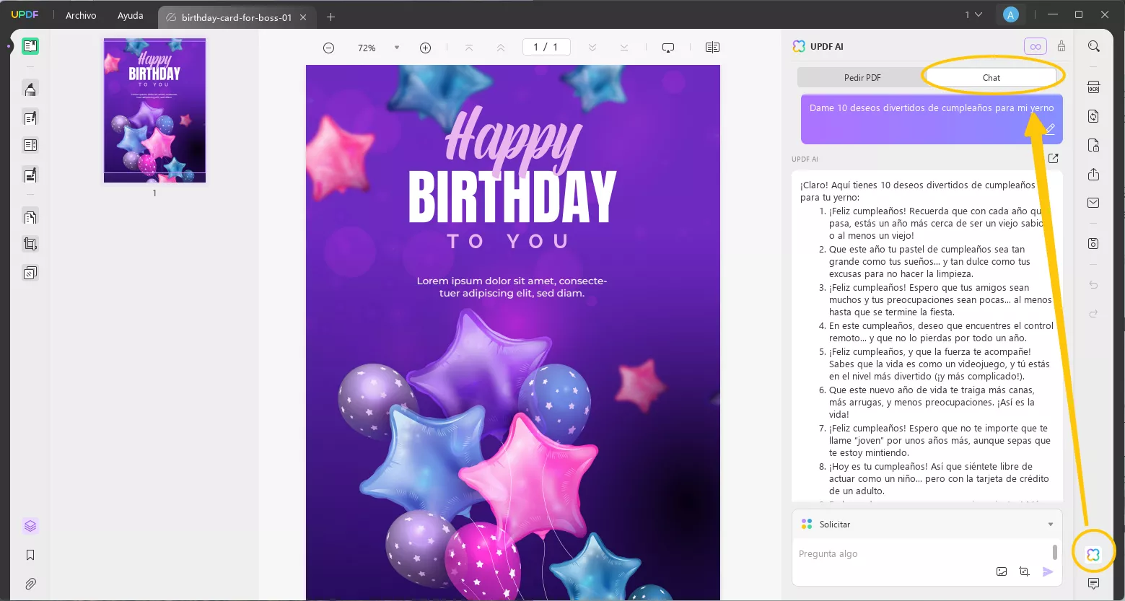1125x601 pixels.
Task: Expand the Solicitar prompt mode dropdown
Action: (x=1051, y=525)
